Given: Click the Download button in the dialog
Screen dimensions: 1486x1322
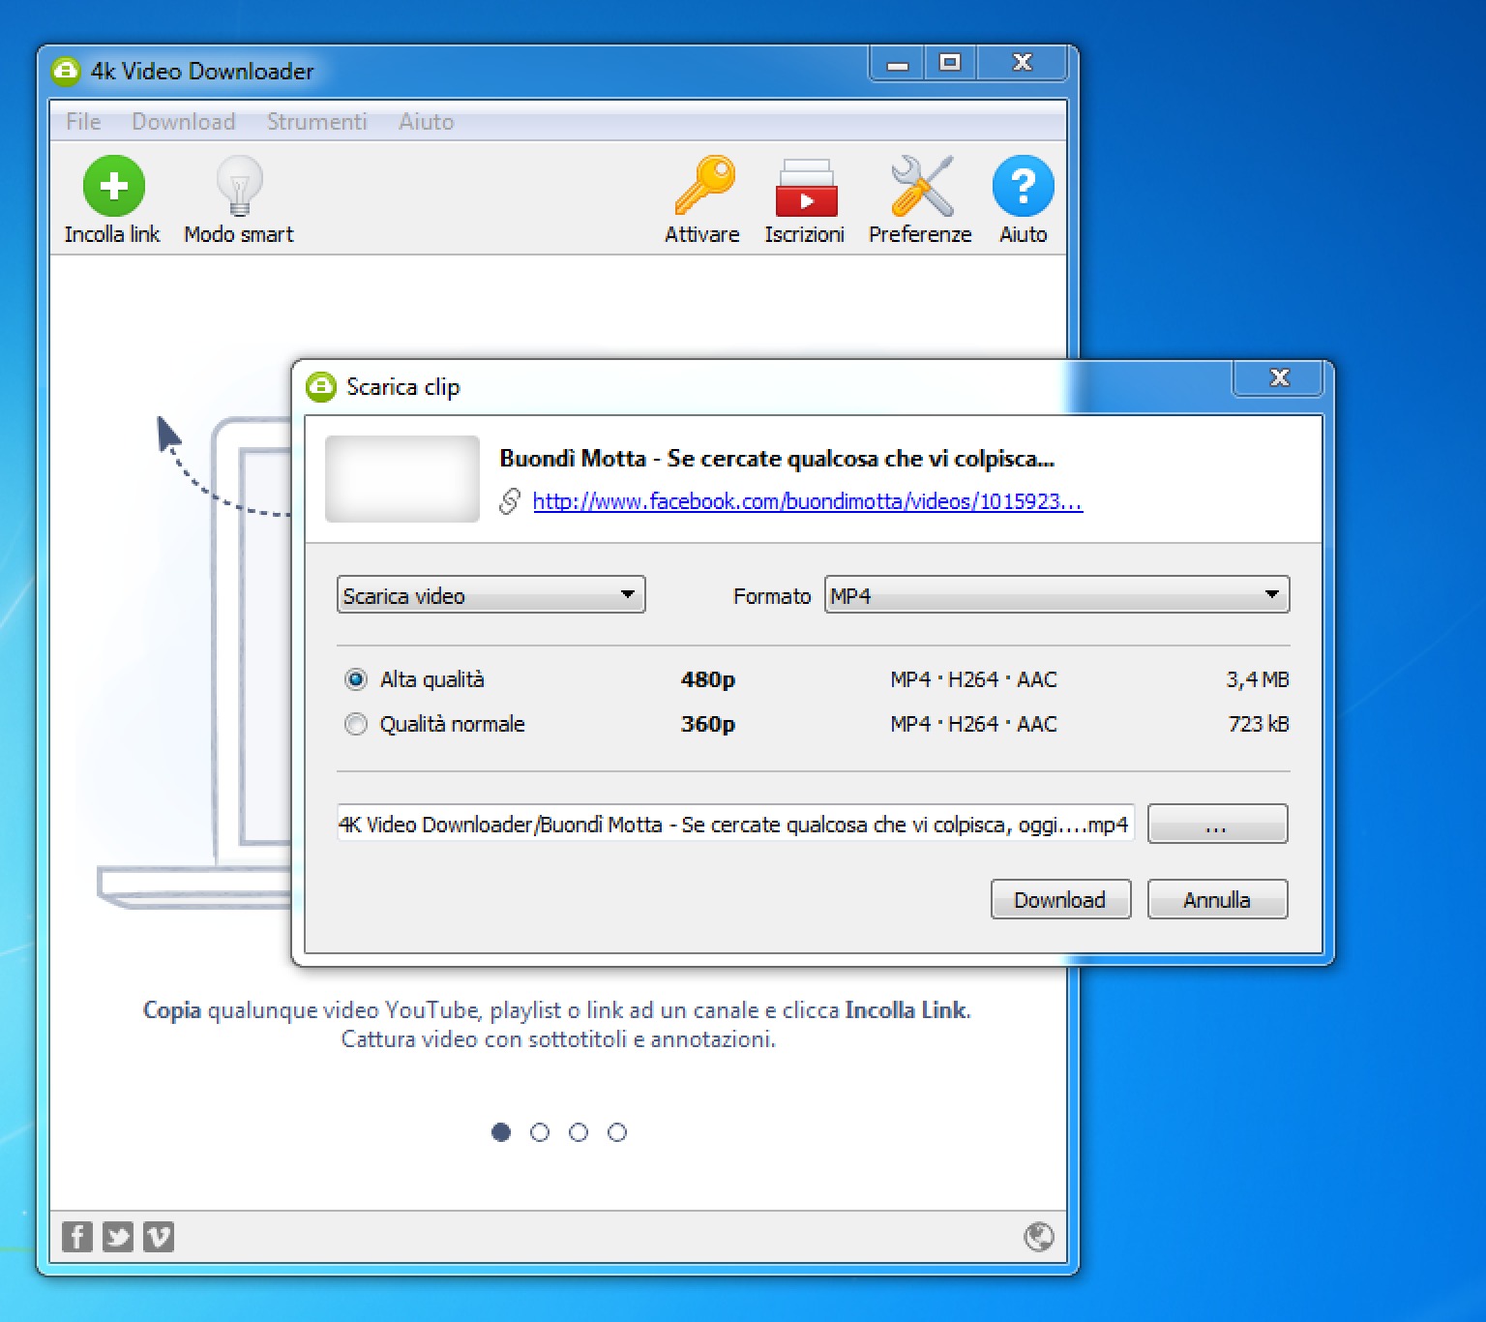Looking at the screenshot, I should pos(1060,899).
